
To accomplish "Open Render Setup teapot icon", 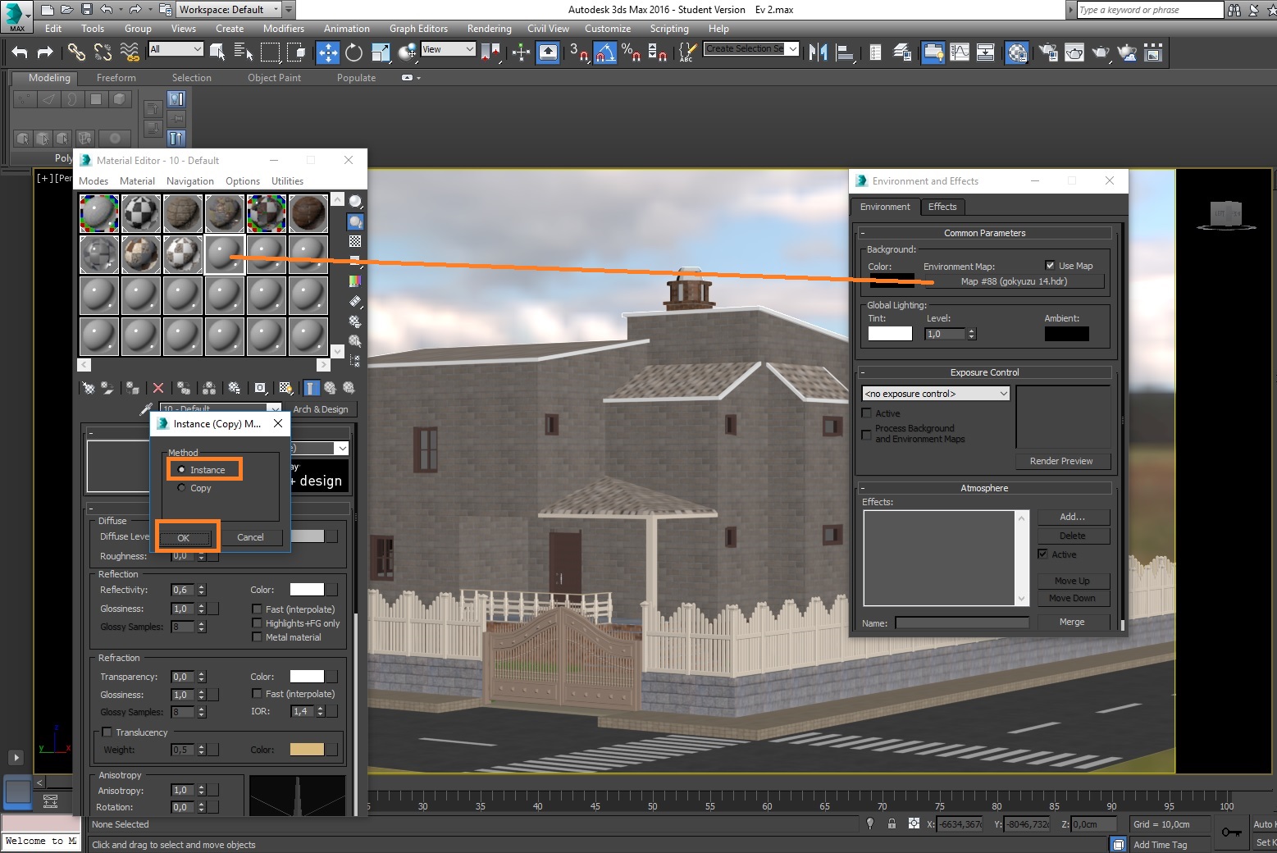I will (1047, 53).
